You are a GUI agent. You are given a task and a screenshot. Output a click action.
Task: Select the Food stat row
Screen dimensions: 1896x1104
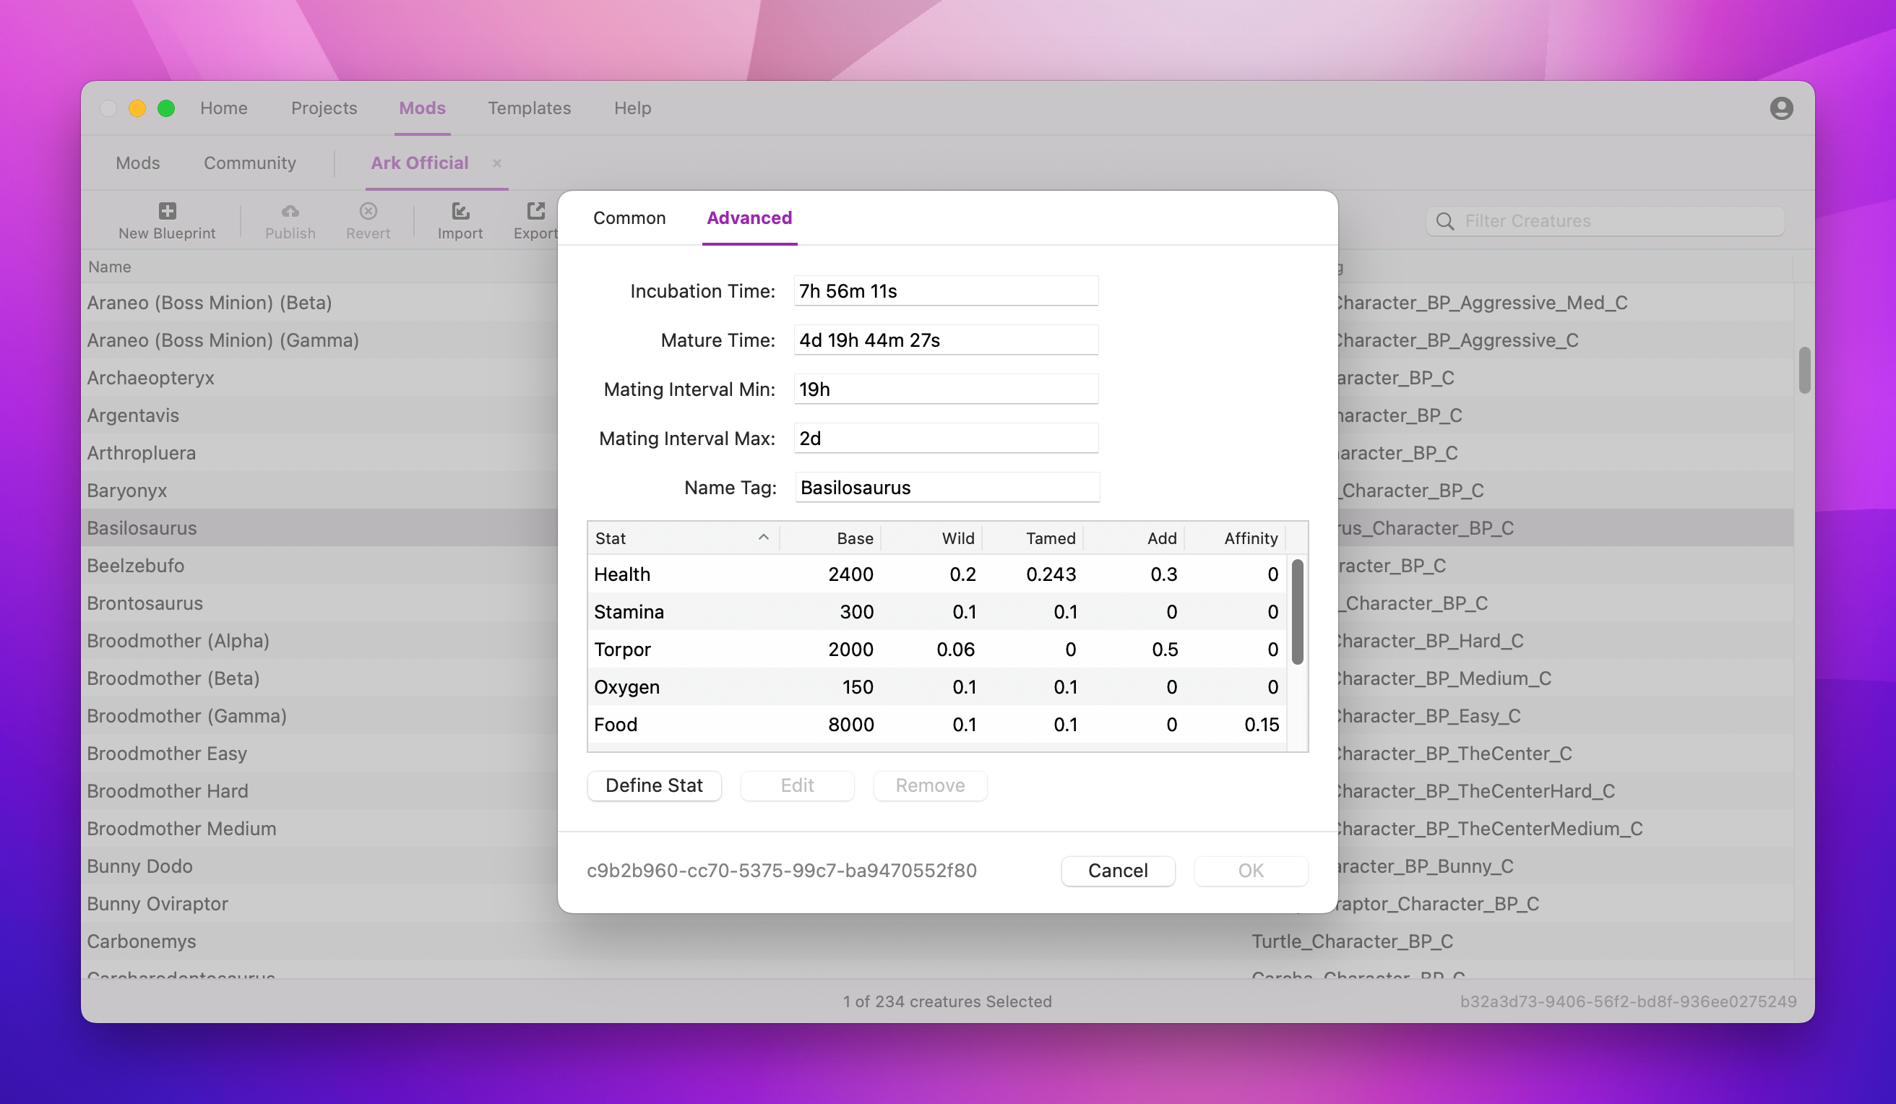click(x=936, y=725)
